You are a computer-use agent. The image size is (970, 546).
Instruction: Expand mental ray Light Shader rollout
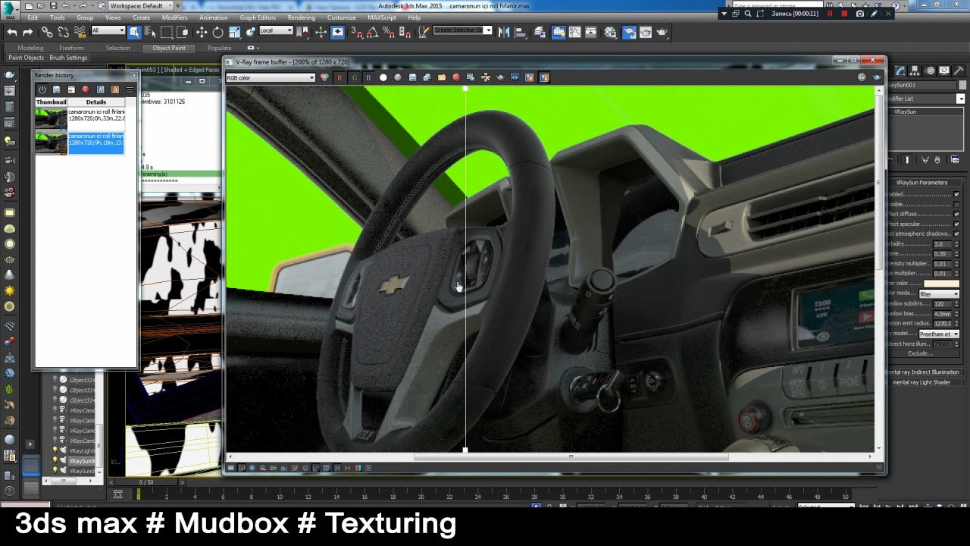923,382
